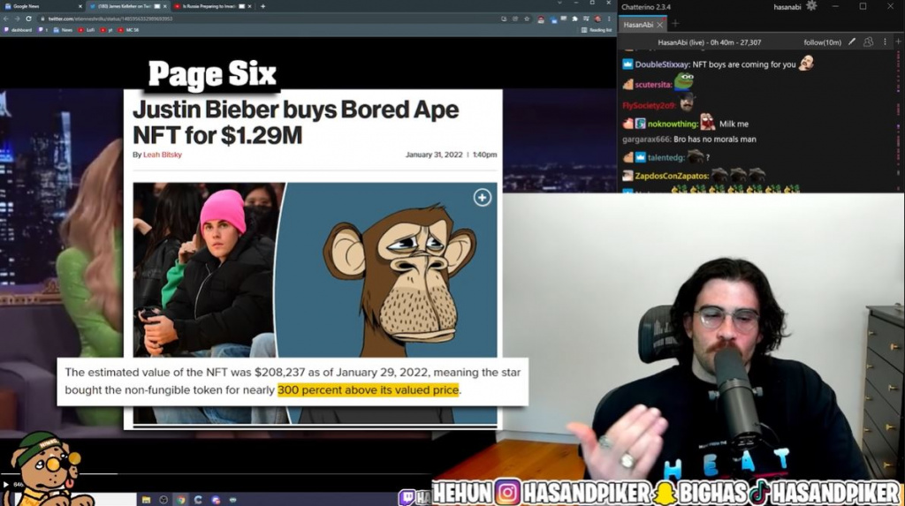
Task: Reload the Twitter page
Action: 28,19
